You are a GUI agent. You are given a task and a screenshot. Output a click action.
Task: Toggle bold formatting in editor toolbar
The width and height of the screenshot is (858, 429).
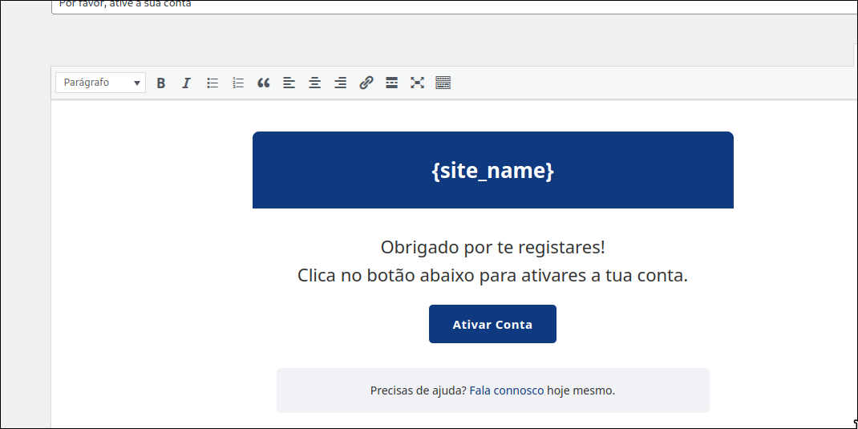click(x=161, y=83)
